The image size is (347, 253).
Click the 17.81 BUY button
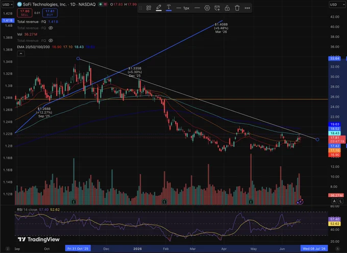tap(50, 13)
